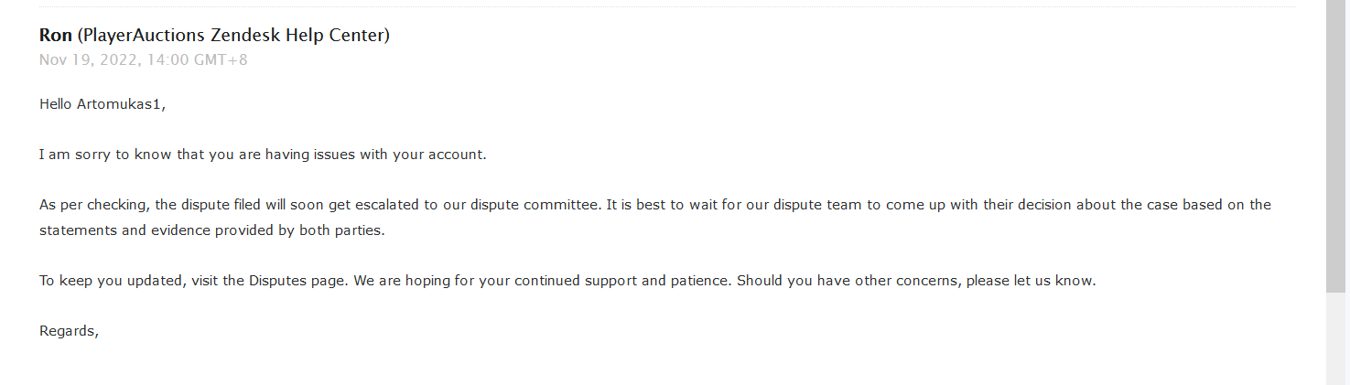1350x385 pixels.
Task: Click the Regards closing line
Action: pyautogui.click(x=69, y=332)
